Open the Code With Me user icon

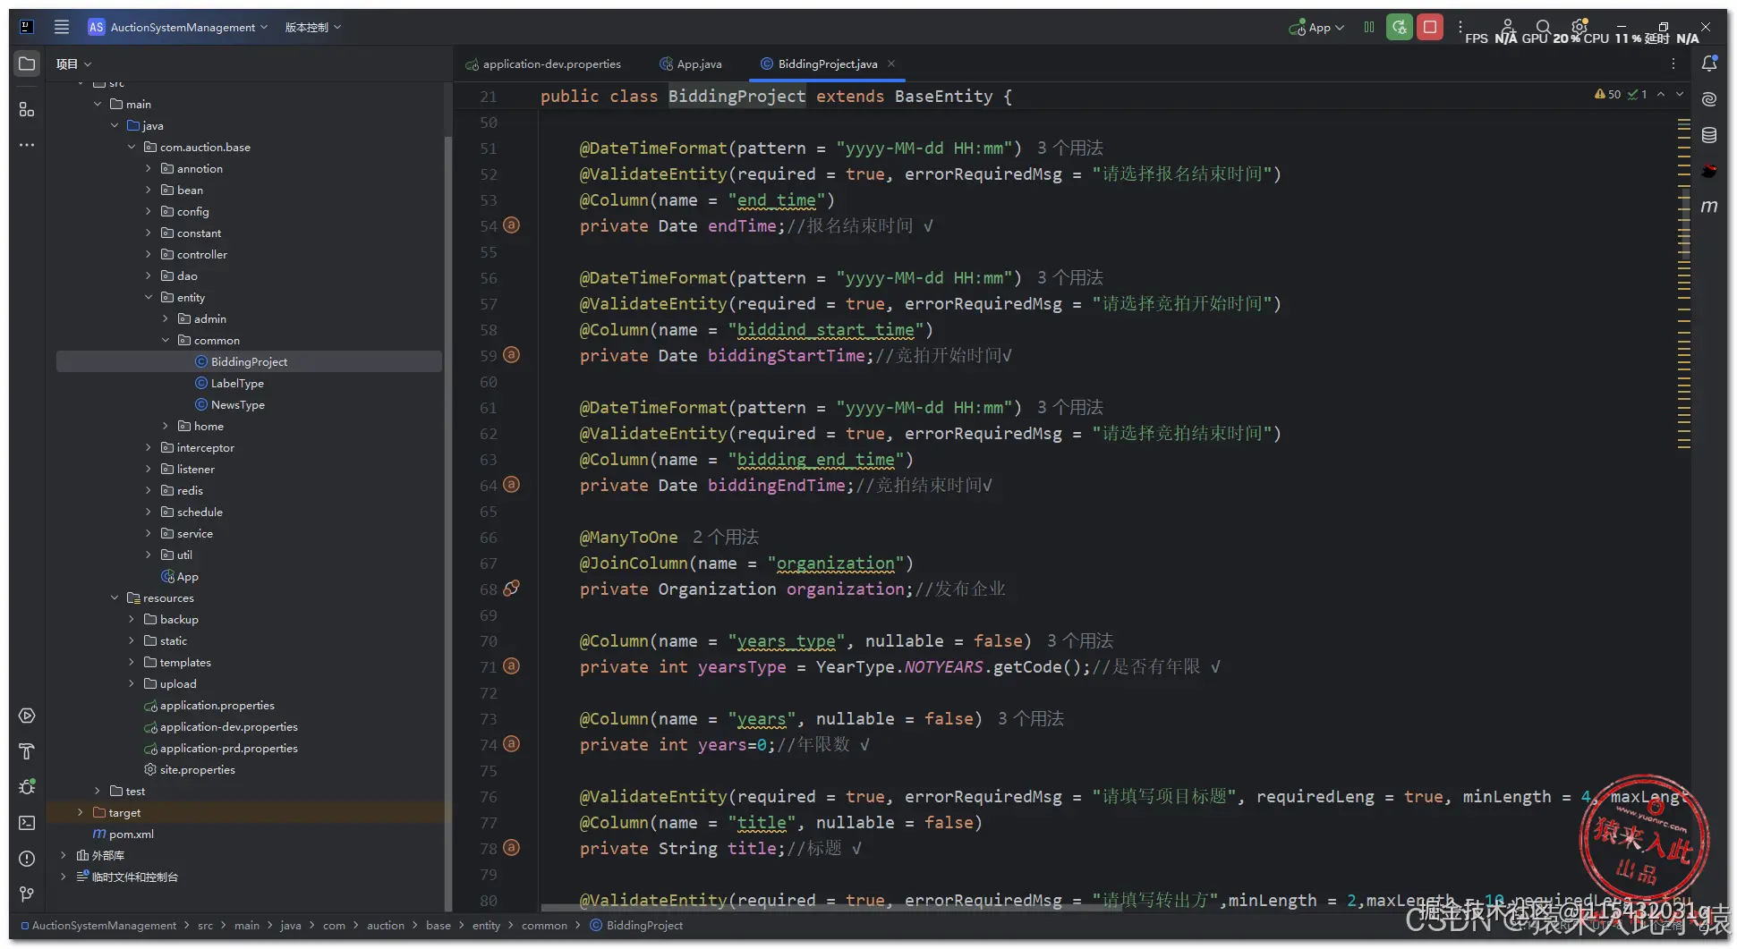click(x=1508, y=27)
